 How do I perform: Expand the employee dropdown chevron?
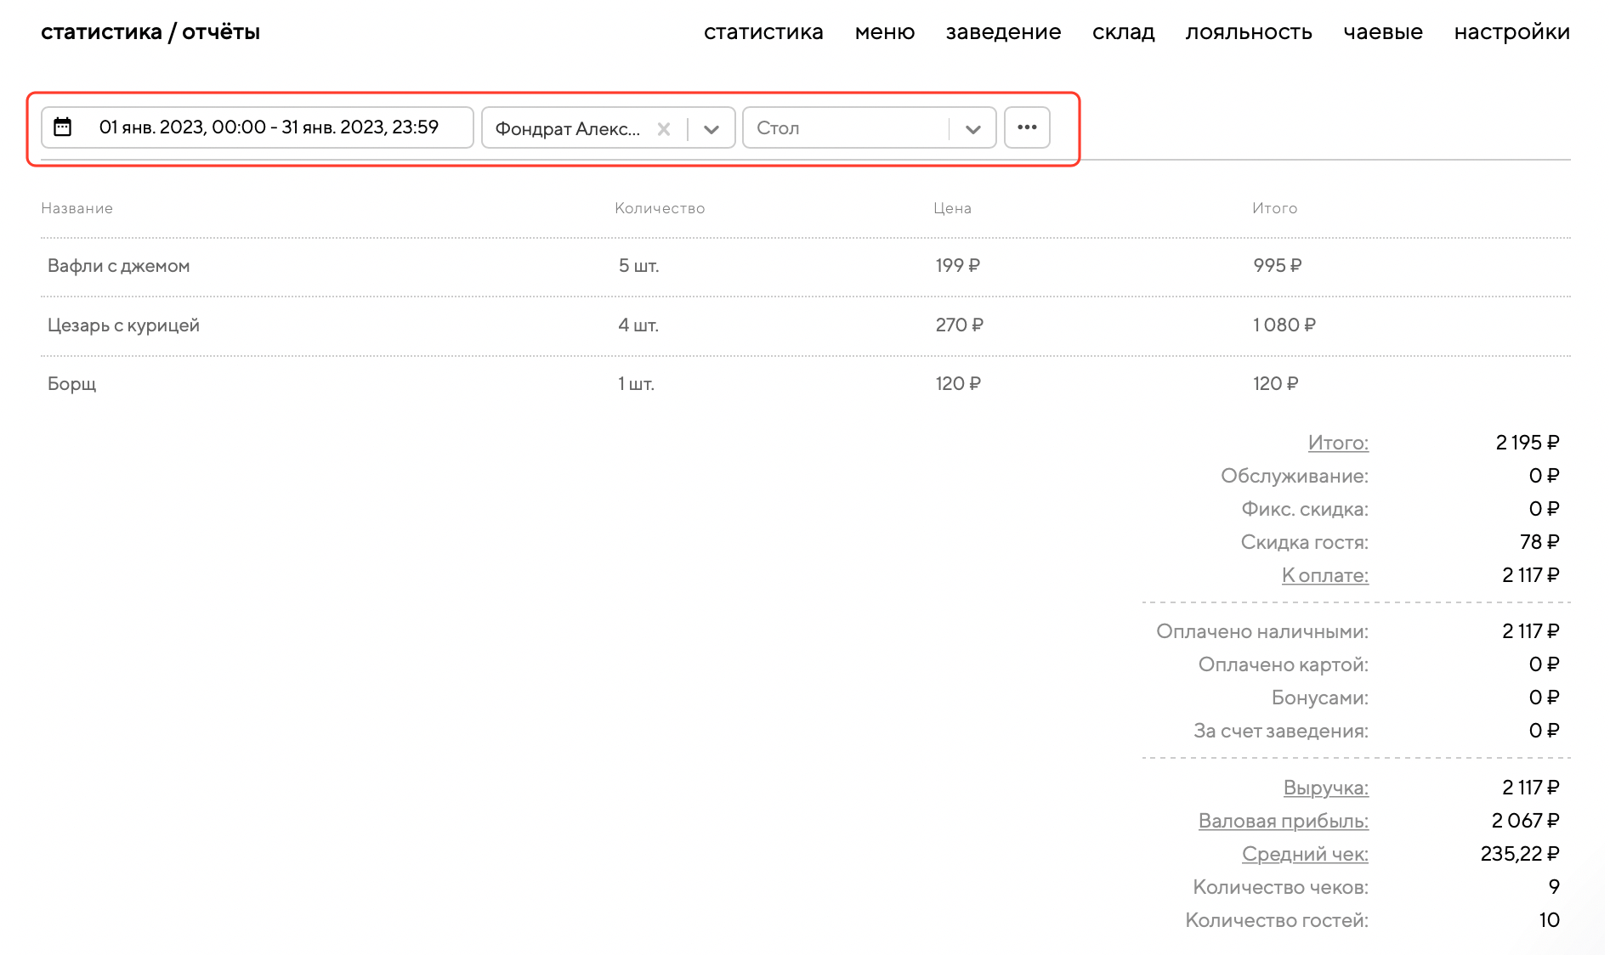tap(711, 129)
